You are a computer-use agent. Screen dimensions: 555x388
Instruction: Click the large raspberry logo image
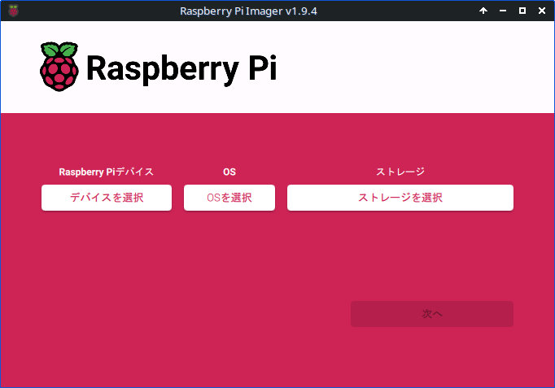[59, 66]
